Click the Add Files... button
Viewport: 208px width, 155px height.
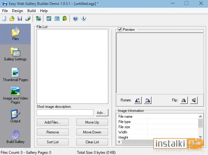[53, 122]
